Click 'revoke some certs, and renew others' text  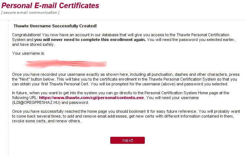46,121
